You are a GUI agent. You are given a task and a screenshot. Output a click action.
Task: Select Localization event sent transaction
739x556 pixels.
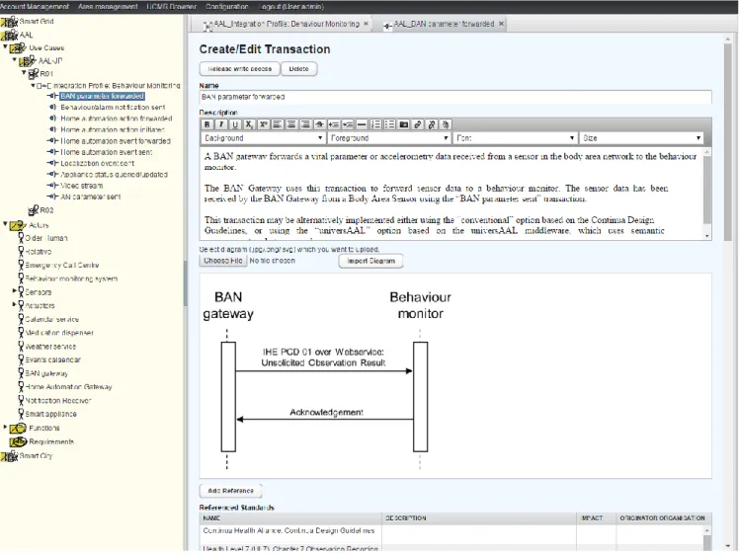coord(98,164)
